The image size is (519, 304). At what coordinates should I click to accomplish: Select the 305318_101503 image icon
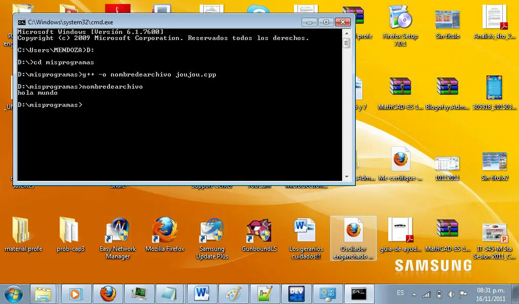(494, 93)
